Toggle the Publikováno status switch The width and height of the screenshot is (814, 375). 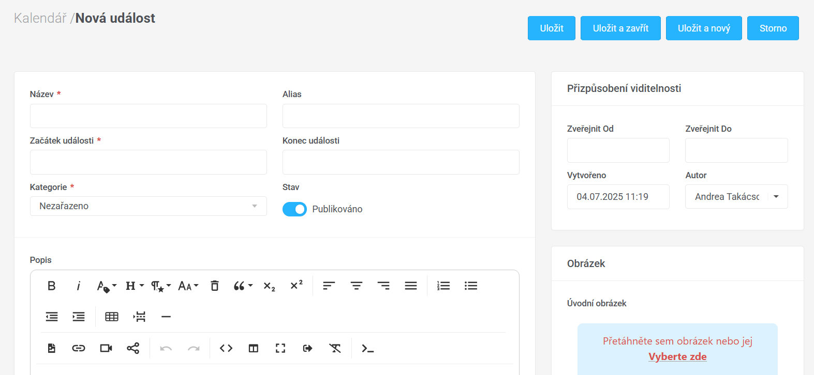[x=294, y=209]
